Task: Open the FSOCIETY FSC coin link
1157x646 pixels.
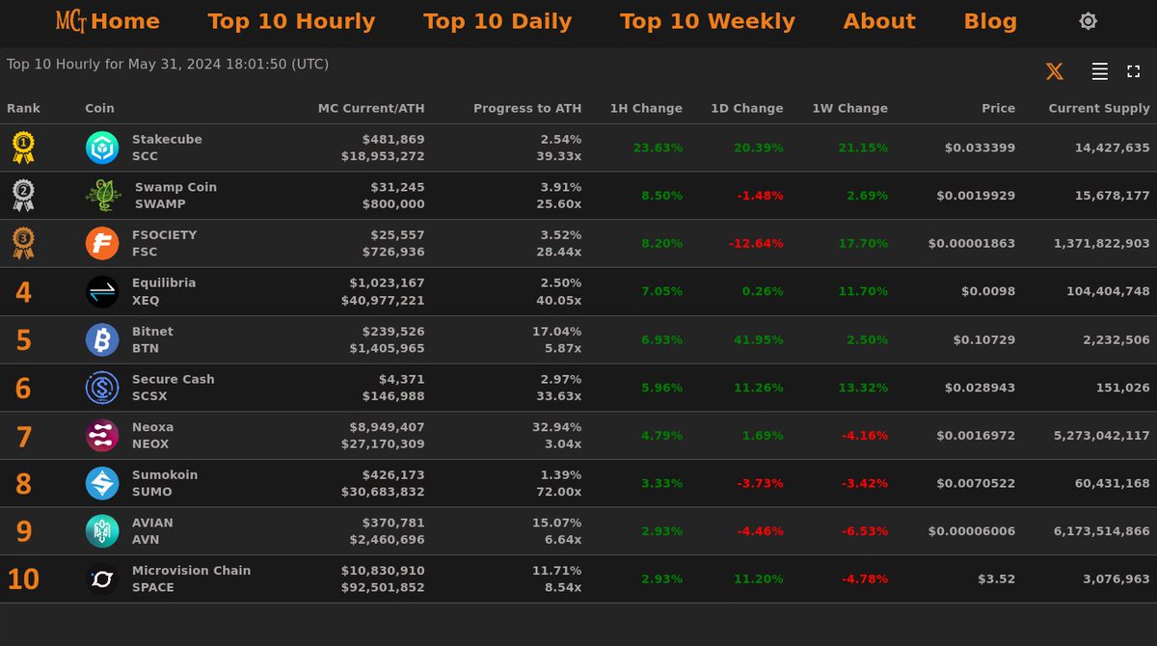Action: click(164, 243)
